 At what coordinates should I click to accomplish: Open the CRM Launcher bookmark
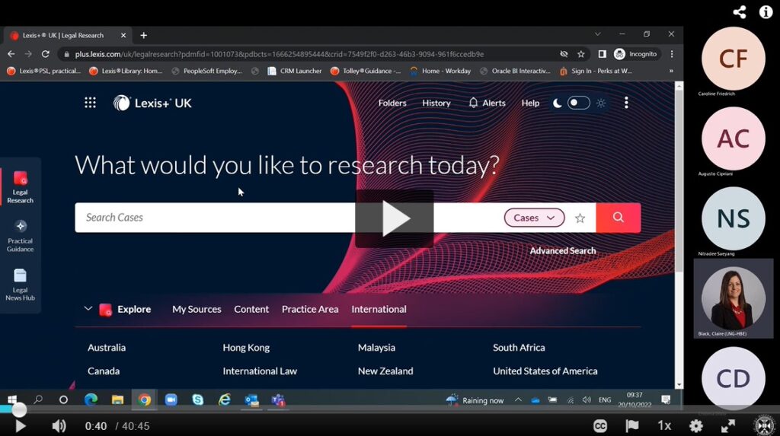(295, 71)
